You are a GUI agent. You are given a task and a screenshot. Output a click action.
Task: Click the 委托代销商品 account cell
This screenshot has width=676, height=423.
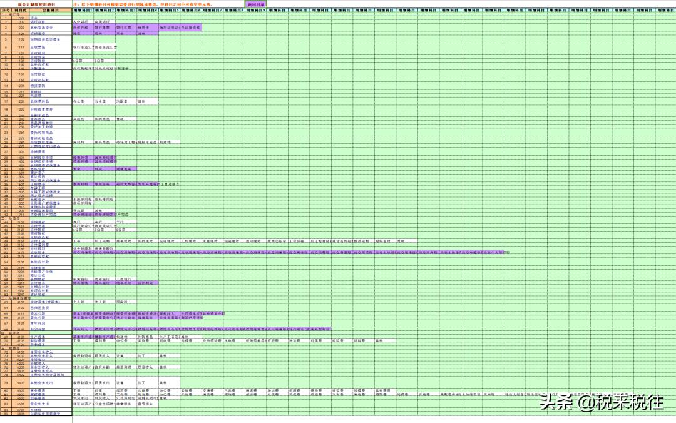[x=51, y=133]
